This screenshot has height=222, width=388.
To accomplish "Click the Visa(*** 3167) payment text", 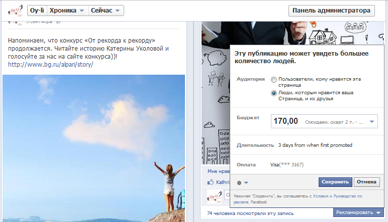I will [x=287, y=164].
